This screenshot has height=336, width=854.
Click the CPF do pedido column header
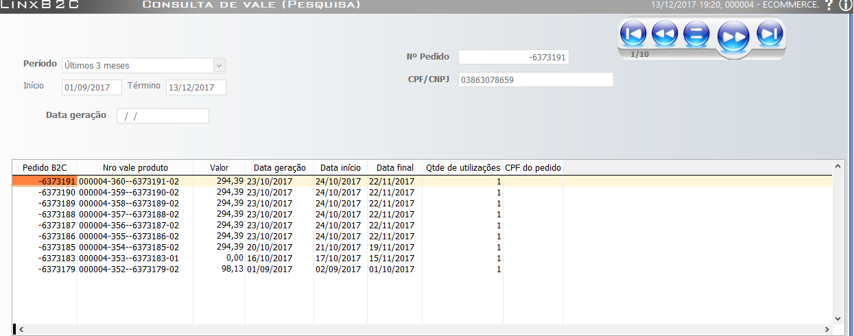point(533,167)
